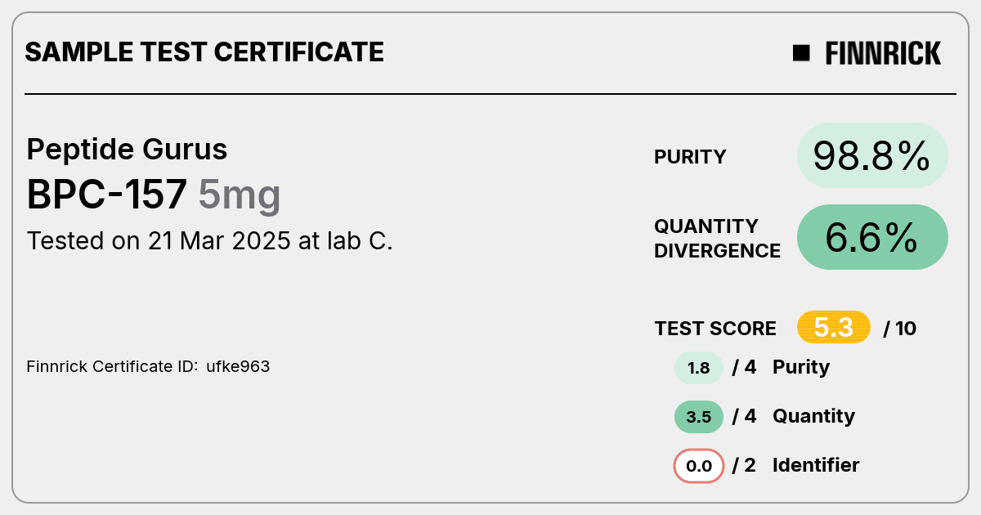Click the Identifier score row label
The image size is (981, 515).
pyautogui.click(x=816, y=465)
